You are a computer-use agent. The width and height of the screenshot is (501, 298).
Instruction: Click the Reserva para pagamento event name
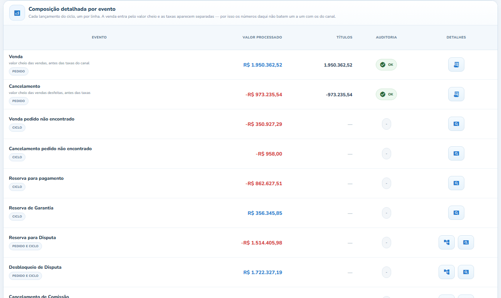[36, 178]
